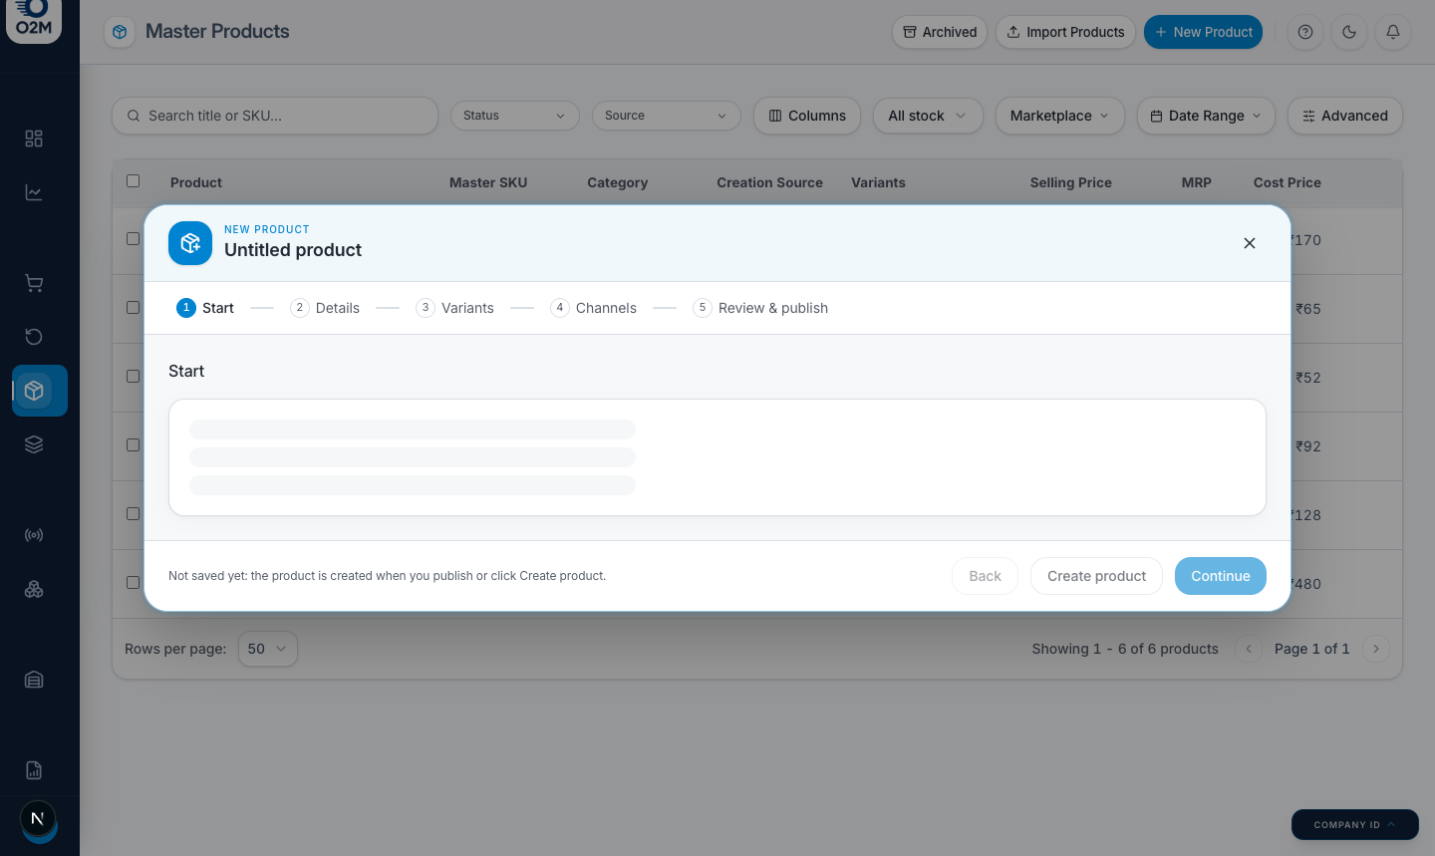Screen dimensions: 1435x856
Task: Click the Master Products cube icon
Action: click(x=120, y=32)
